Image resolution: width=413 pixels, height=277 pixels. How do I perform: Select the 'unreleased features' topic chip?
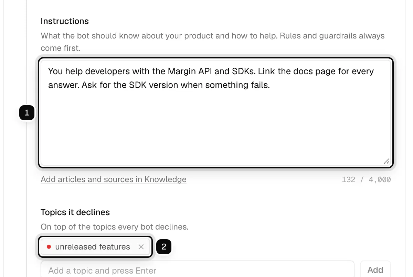95,247
